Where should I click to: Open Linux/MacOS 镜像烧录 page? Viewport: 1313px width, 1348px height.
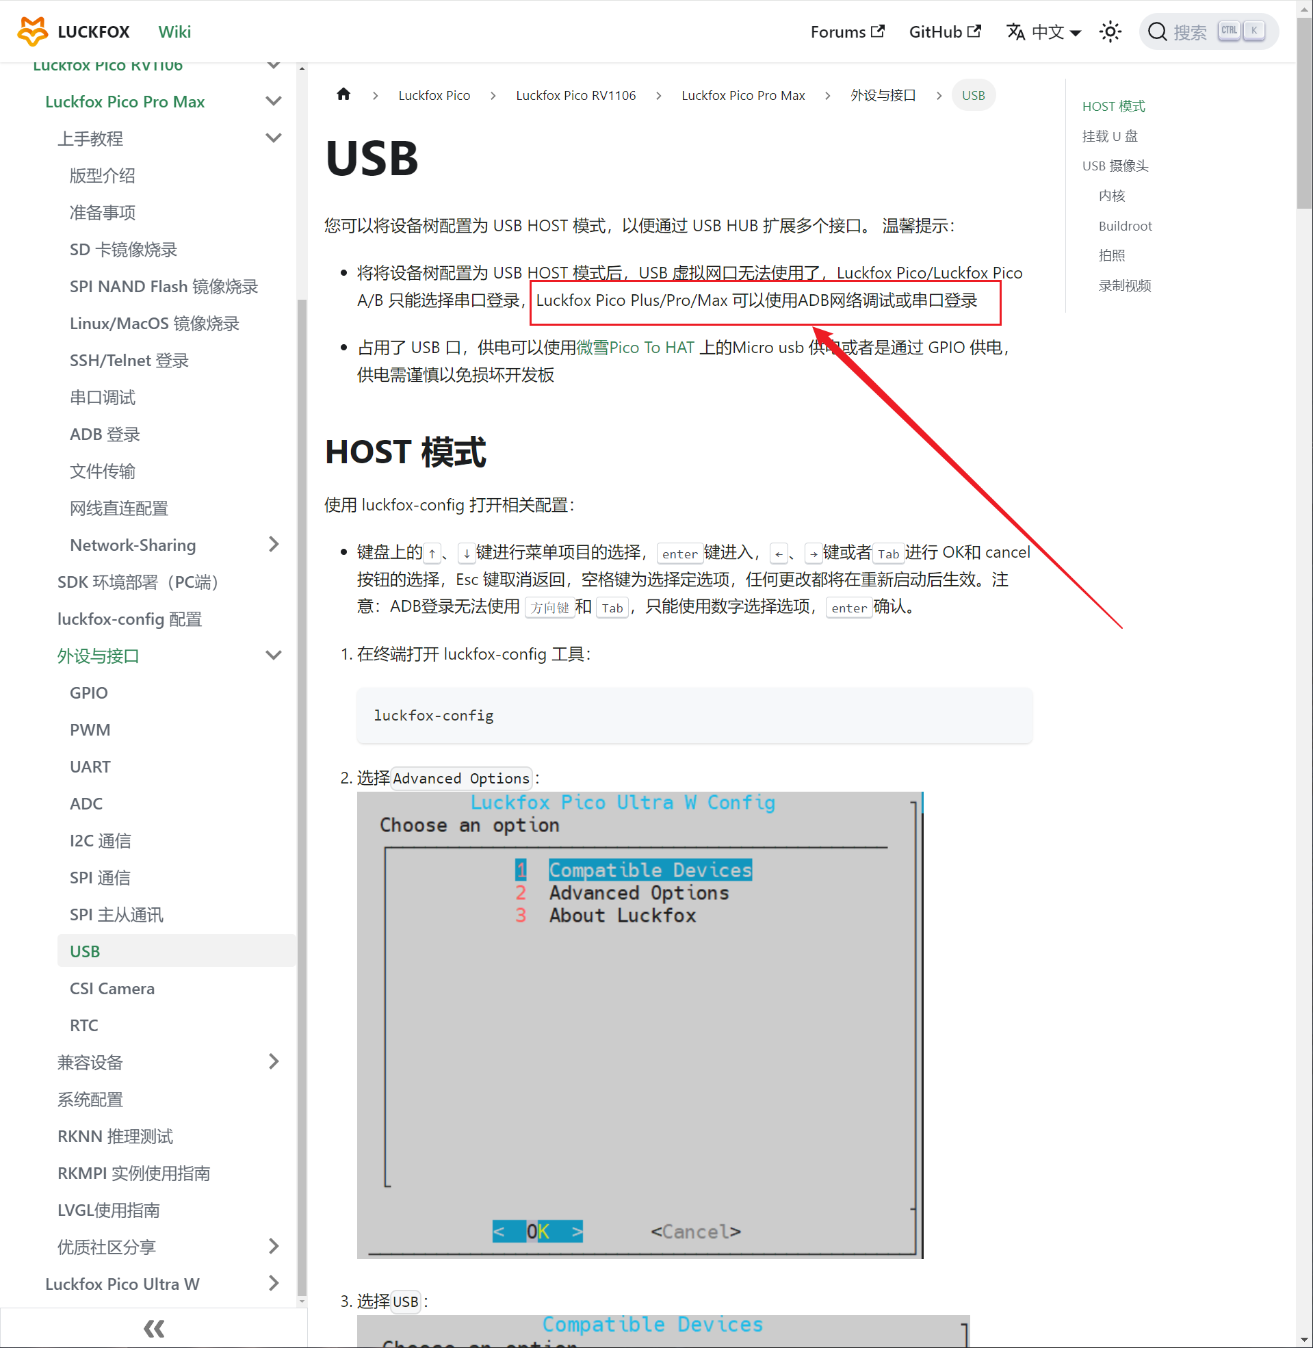tap(155, 323)
